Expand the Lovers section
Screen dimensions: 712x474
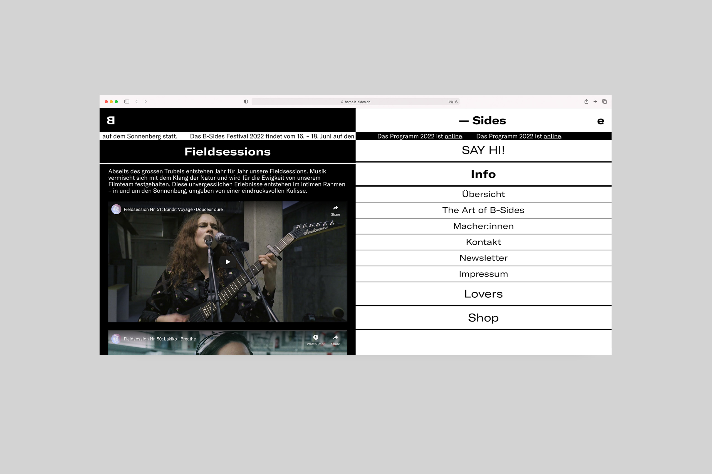pos(483,294)
